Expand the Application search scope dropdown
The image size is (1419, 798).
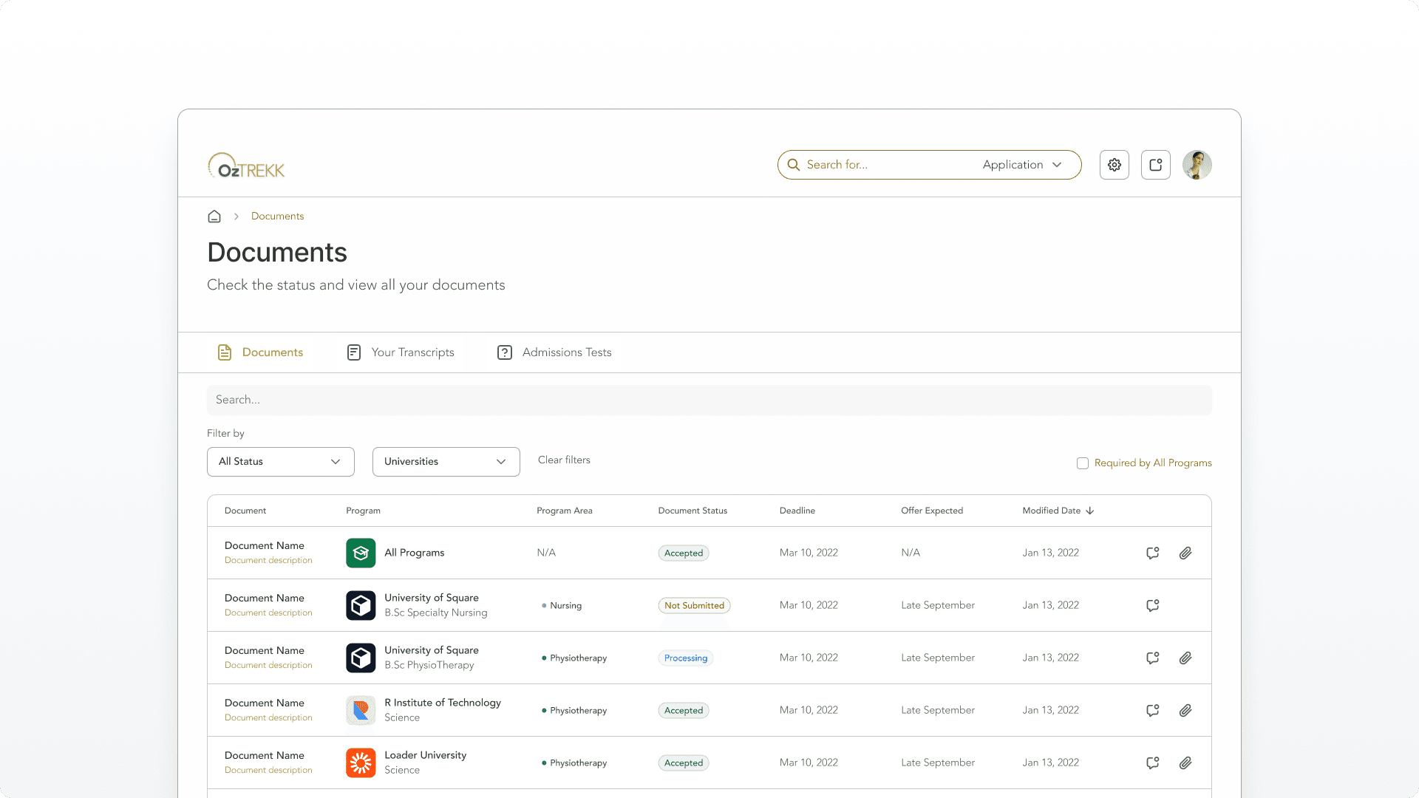[1022, 165]
